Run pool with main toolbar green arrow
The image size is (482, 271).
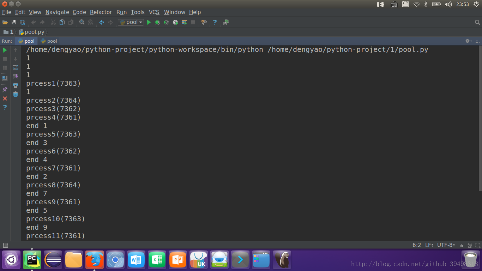pos(149,22)
